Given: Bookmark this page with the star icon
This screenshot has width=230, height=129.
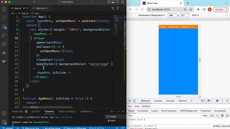Looking at the screenshot, I should 191,10.
